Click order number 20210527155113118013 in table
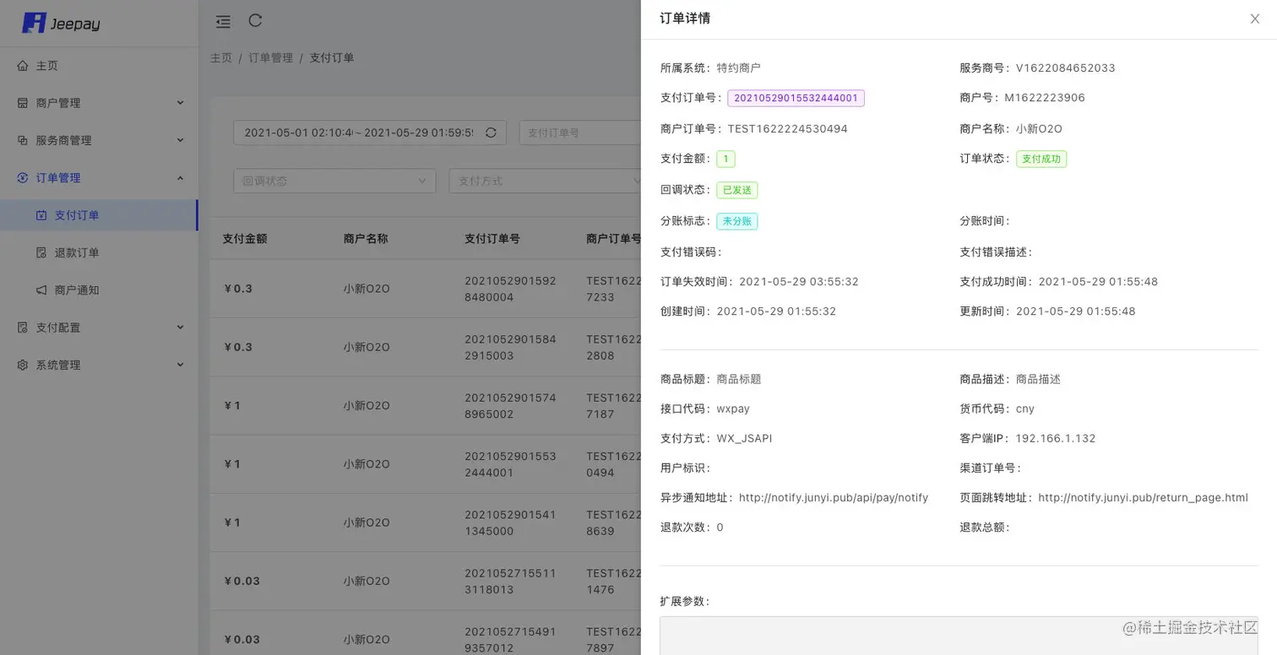This screenshot has height=655, width=1277. tap(510, 581)
